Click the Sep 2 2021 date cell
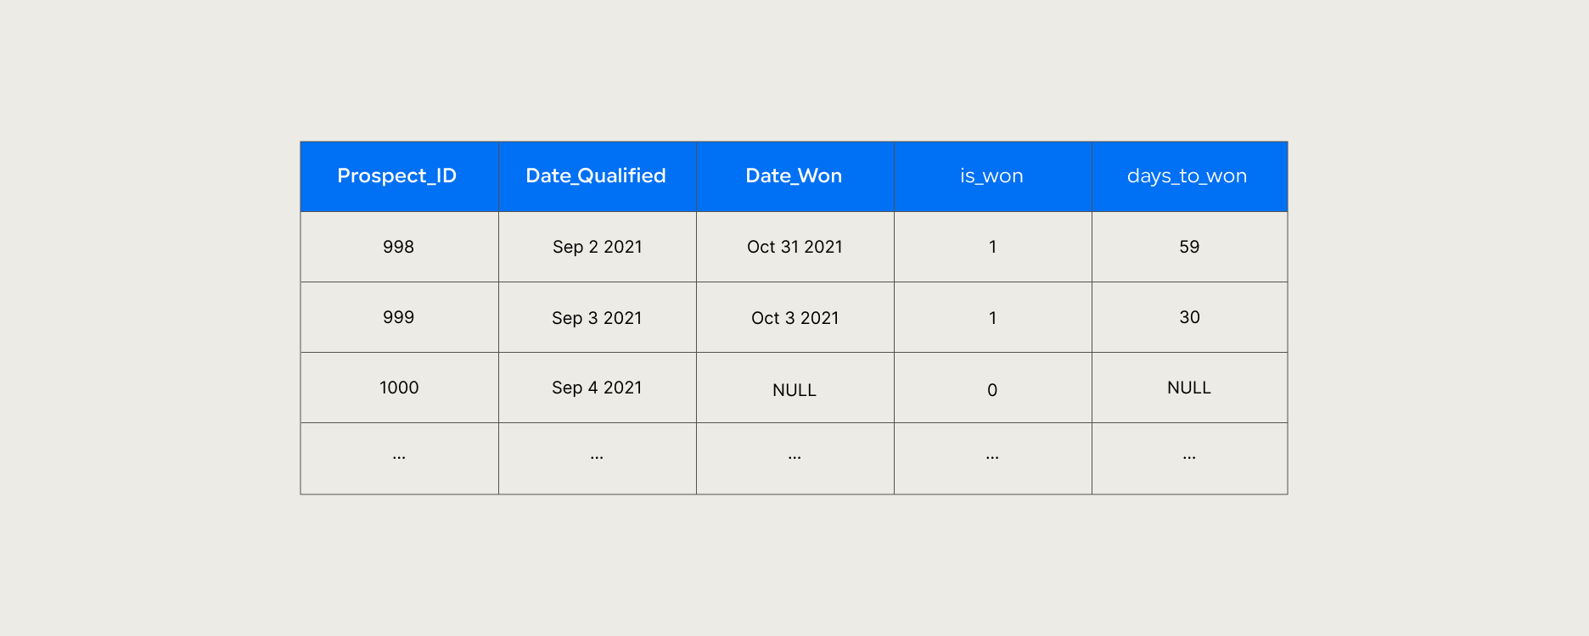This screenshot has width=1589, height=636. pyautogui.click(x=597, y=247)
